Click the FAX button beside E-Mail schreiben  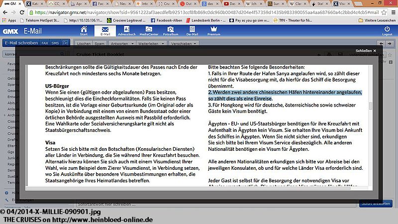point(45,43)
